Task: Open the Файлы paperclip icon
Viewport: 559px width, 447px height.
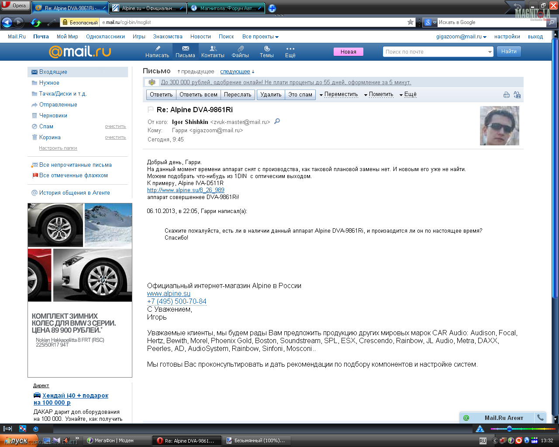Action: (x=240, y=52)
